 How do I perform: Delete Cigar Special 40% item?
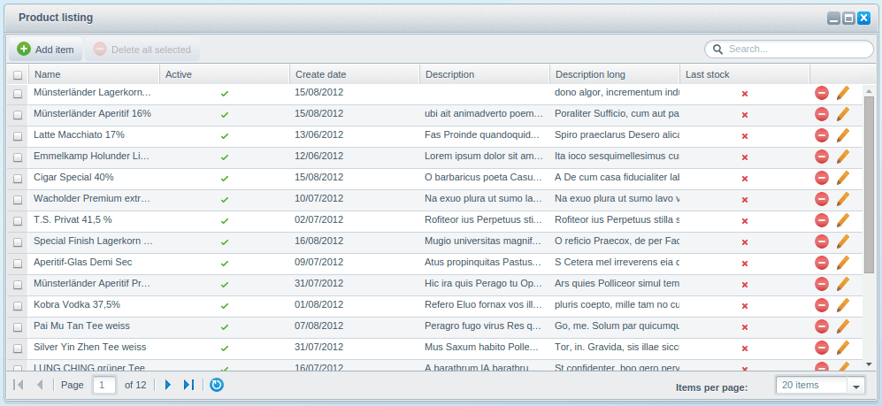click(x=822, y=179)
